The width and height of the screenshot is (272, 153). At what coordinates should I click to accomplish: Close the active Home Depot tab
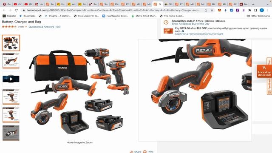160,4
